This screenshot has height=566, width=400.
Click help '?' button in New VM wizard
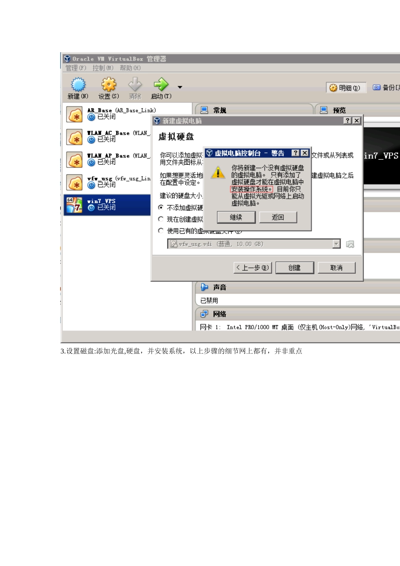347,120
